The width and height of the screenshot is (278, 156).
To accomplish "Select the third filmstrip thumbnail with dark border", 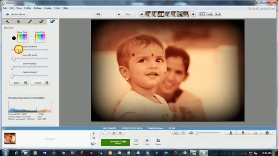I will [x=161, y=14].
